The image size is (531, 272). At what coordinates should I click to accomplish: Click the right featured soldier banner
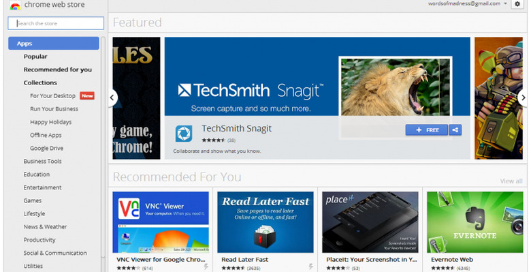click(498, 98)
